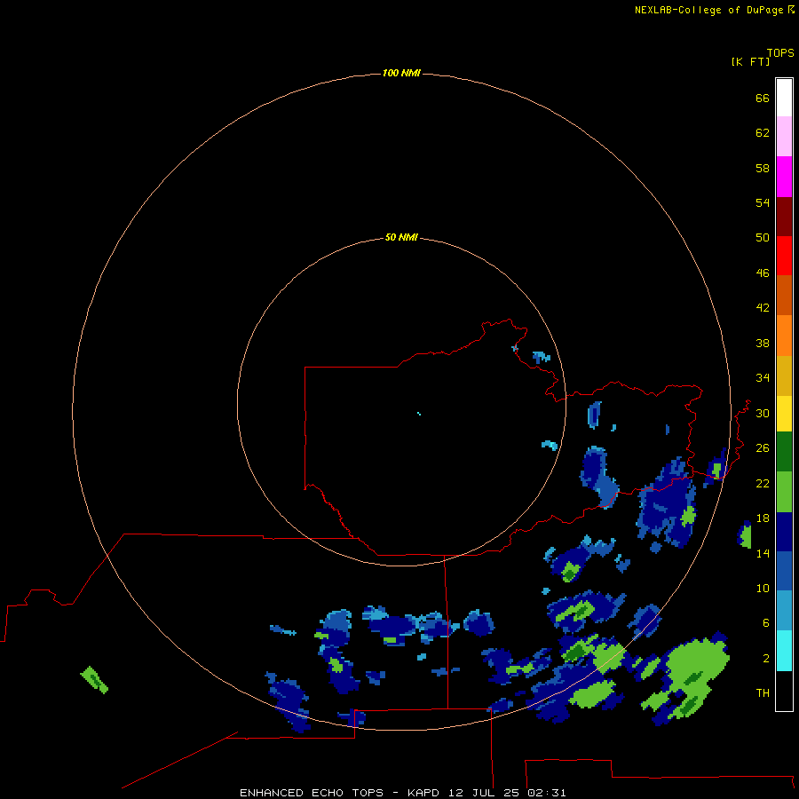Select the dark orange 46 kft legend swatch
This screenshot has width=799, height=799.
784,296
